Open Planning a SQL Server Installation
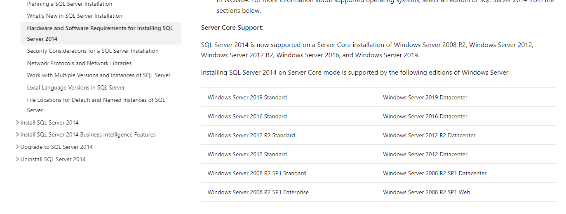Image resolution: width=566 pixels, height=214 pixels. pos(70,4)
